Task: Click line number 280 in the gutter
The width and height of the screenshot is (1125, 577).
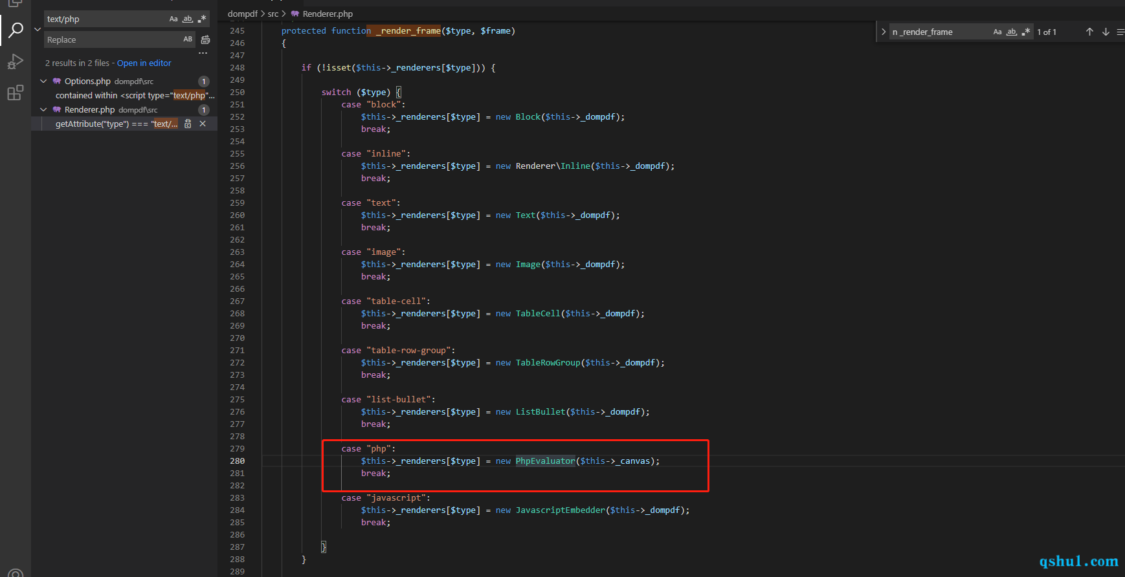Action: [238, 461]
